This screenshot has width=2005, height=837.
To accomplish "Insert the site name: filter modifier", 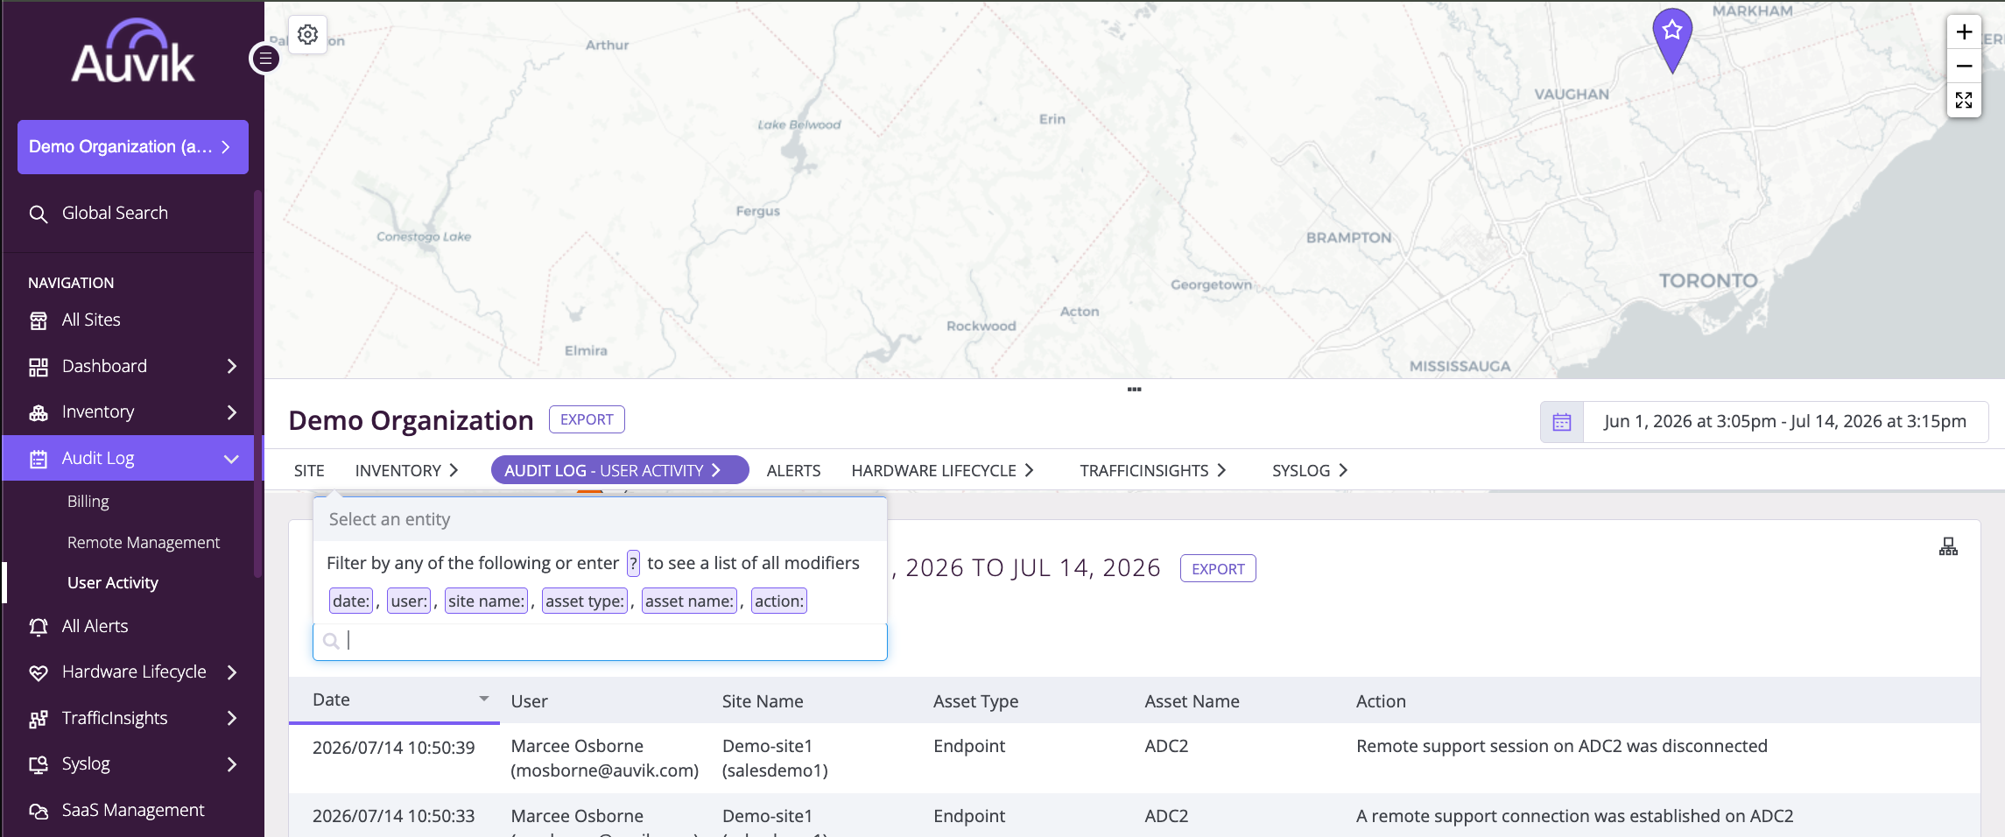I will click(x=486, y=601).
